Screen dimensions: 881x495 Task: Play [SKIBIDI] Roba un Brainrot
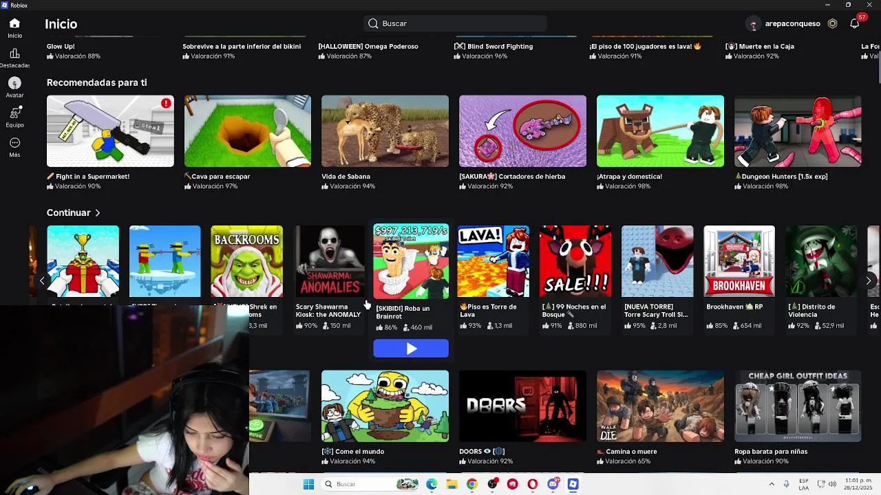coord(411,349)
